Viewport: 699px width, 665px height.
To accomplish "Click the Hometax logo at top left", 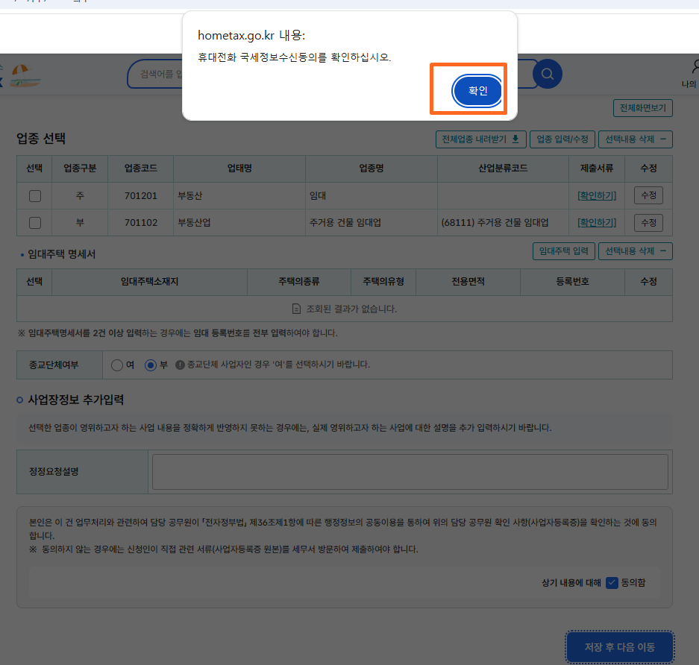I will (x=22, y=74).
